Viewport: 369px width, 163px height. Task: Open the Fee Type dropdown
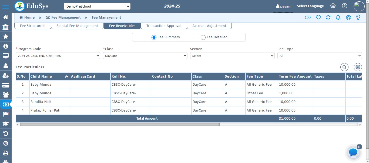pos(319,56)
